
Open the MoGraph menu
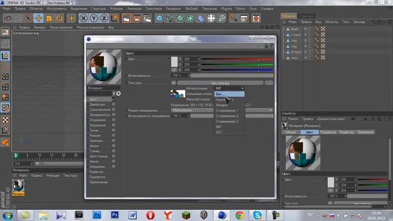pos(192,9)
